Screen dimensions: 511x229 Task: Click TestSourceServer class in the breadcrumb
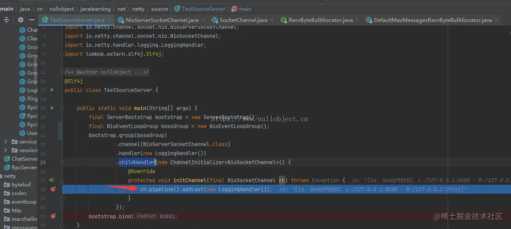point(200,9)
